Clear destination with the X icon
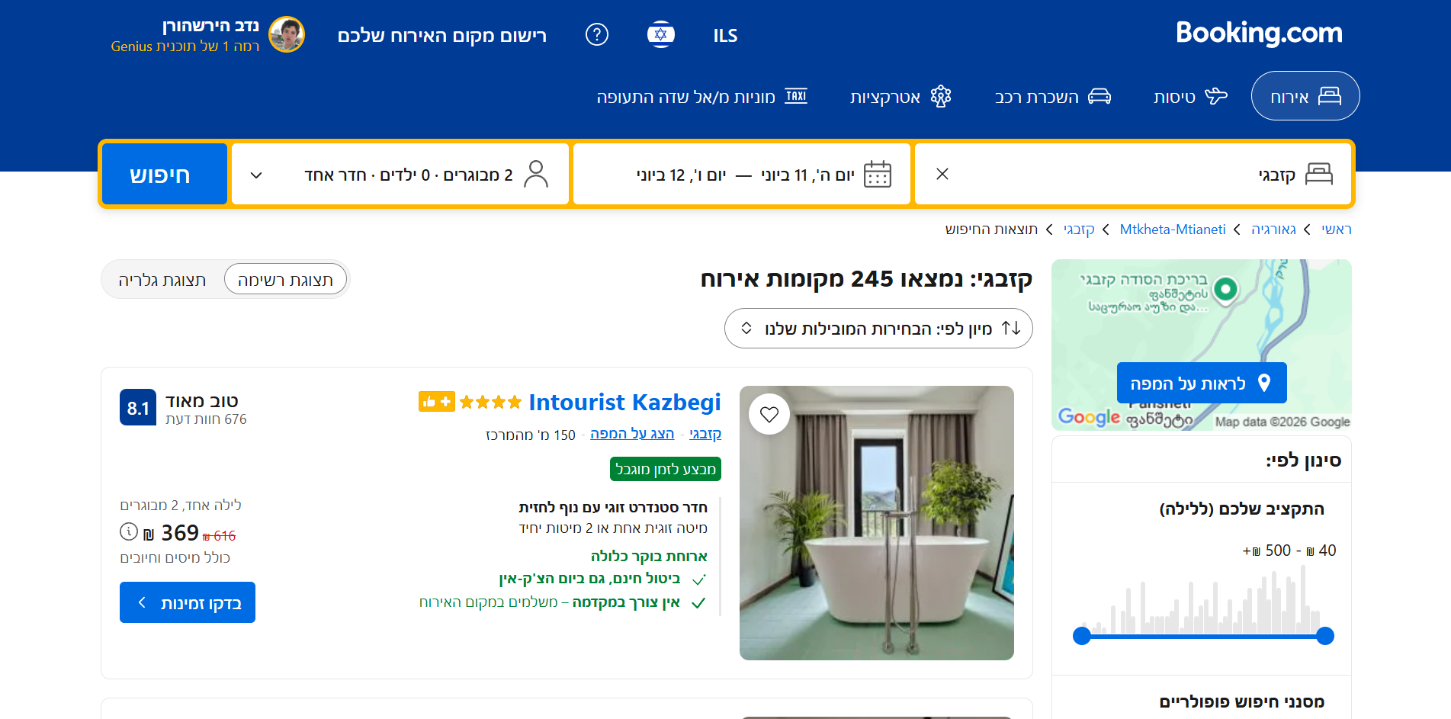Viewport: 1451px width, 719px height. [942, 174]
